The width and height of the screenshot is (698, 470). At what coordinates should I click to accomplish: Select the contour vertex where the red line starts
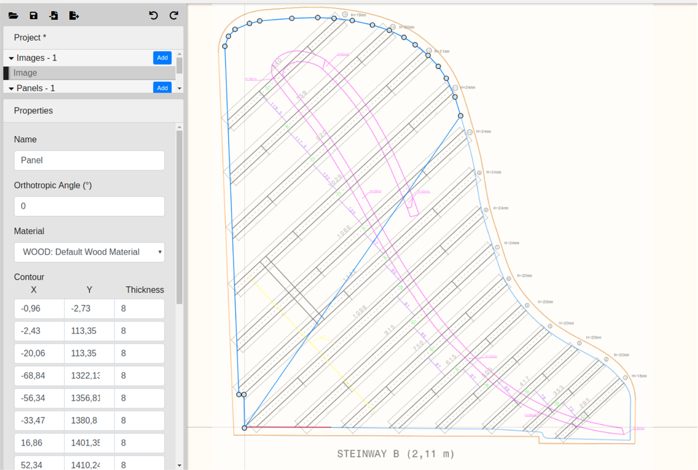244,428
